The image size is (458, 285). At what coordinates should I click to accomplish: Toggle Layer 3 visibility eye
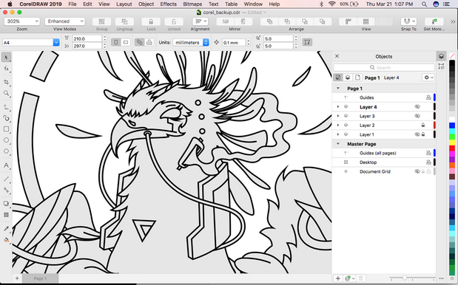[417, 116]
